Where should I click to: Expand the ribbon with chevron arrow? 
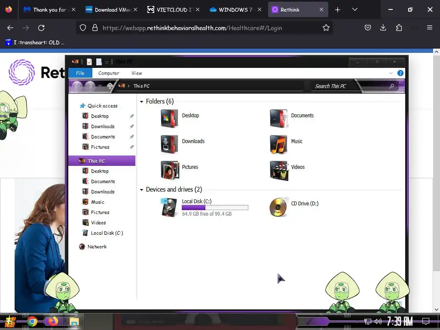click(x=391, y=73)
